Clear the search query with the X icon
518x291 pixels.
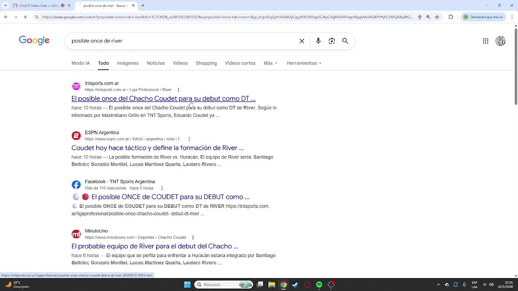coord(302,41)
